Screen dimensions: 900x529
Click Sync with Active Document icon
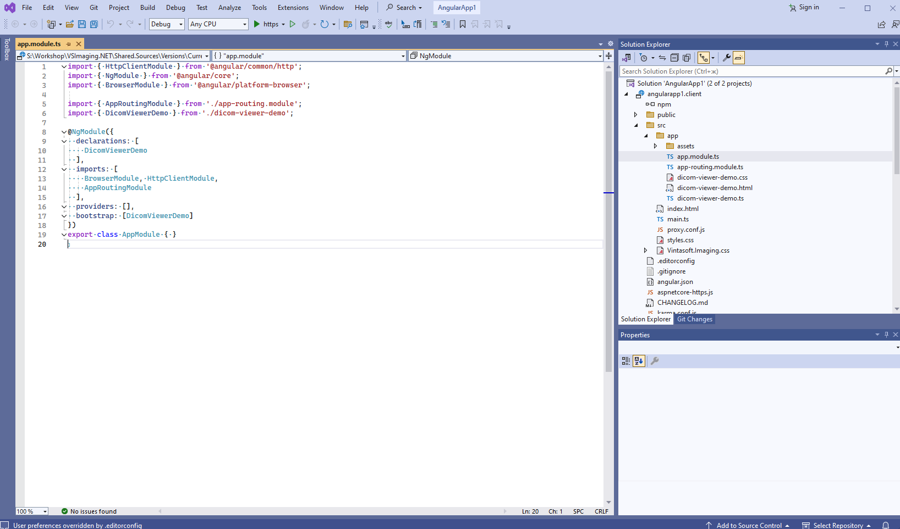point(662,58)
